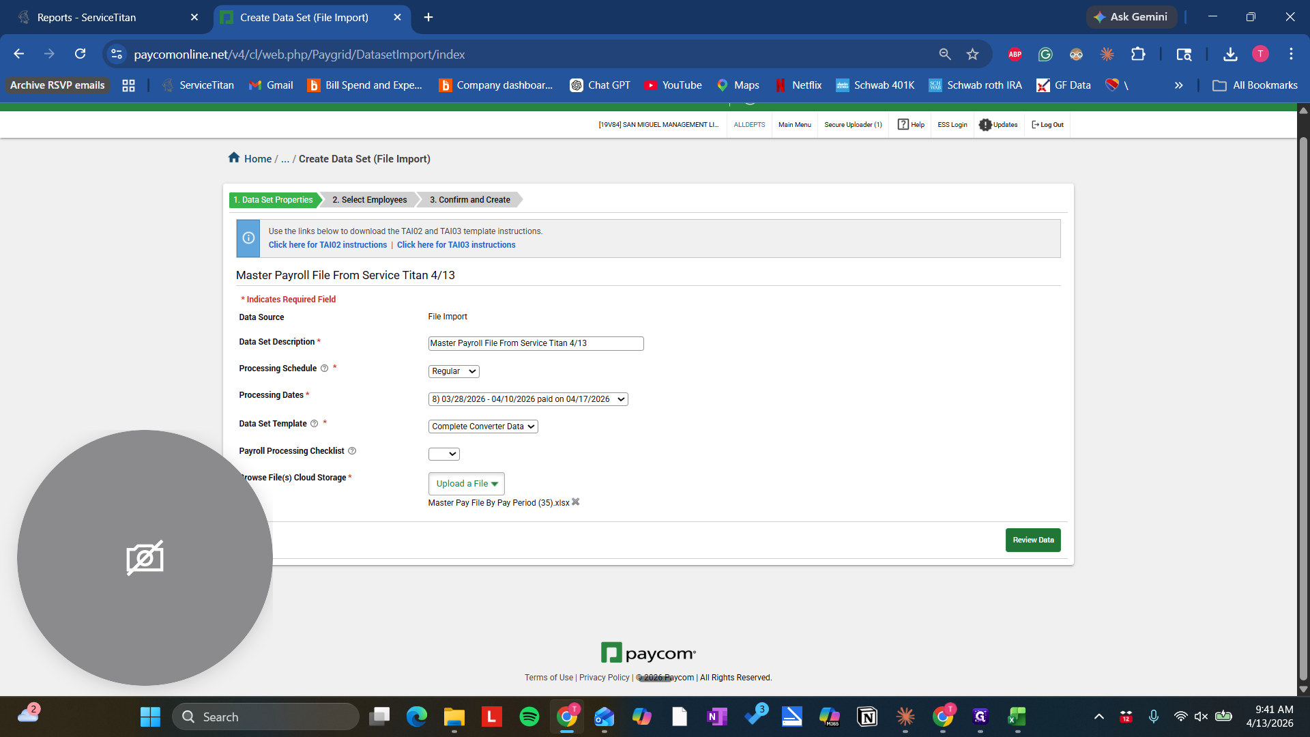This screenshot has width=1310, height=737.
Task: Open the Upload a File dropdown
Action: point(466,483)
